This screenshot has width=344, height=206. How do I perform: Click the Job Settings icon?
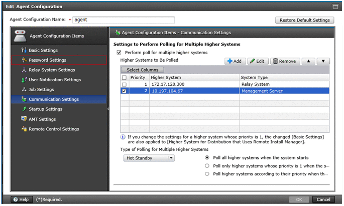(24, 90)
